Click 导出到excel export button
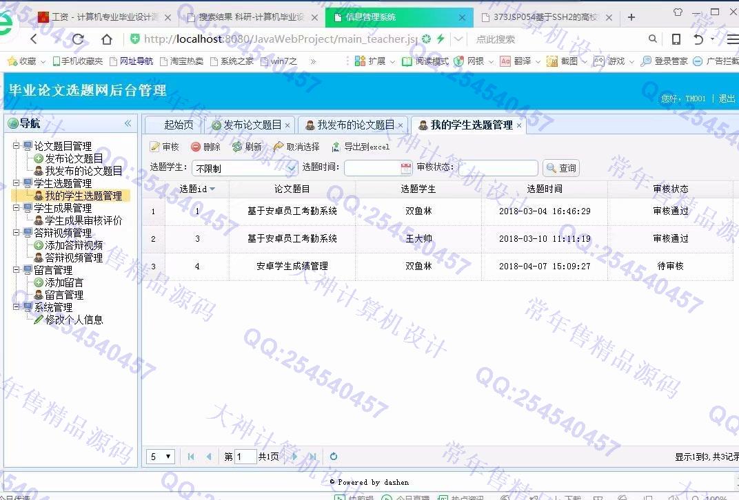 (x=361, y=147)
